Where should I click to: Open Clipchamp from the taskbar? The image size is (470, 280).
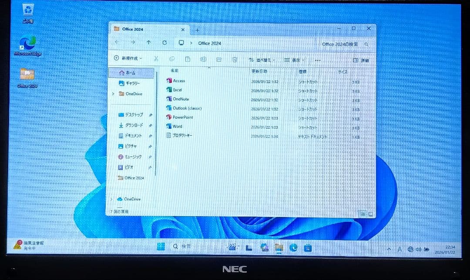(233, 247)
